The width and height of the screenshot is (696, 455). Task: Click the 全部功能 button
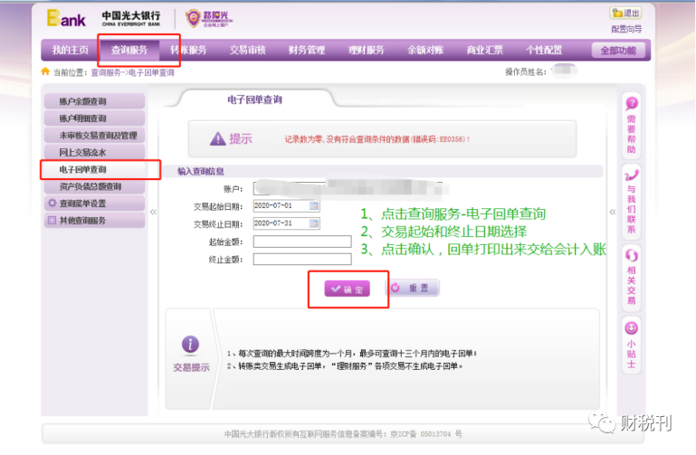pyautogui.click(x=618, y=51)
